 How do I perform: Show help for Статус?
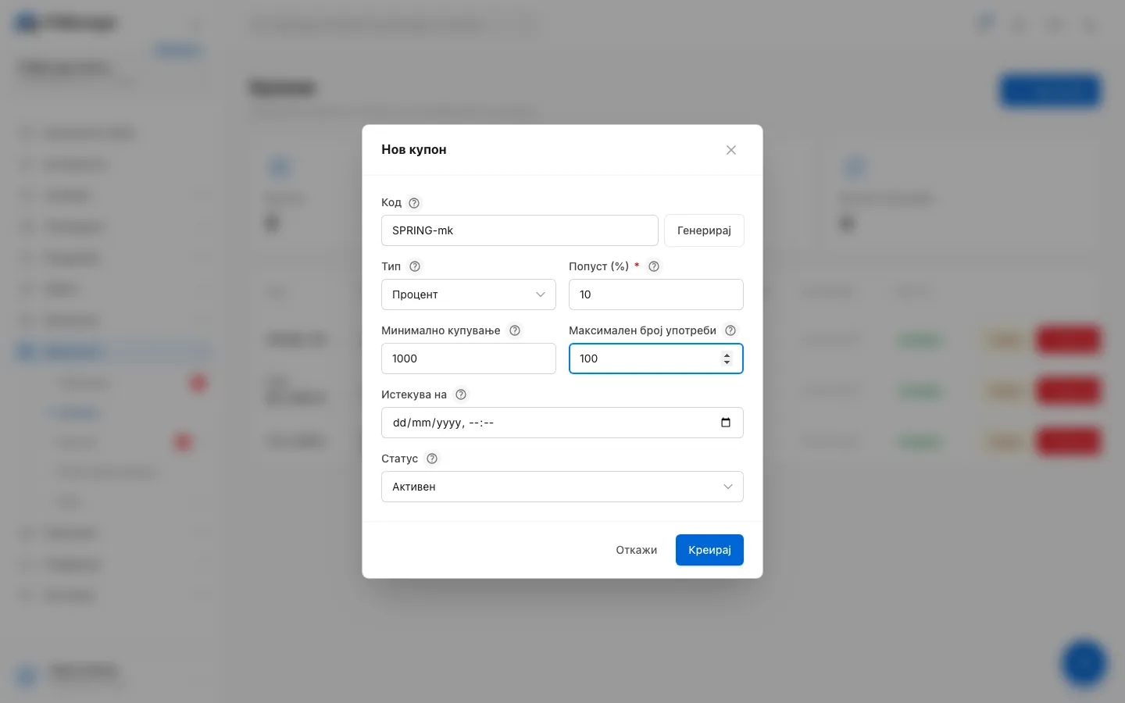coord(432,459)
